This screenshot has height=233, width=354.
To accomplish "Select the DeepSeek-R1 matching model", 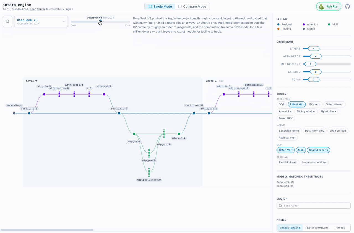I will (x=285, y=186).
